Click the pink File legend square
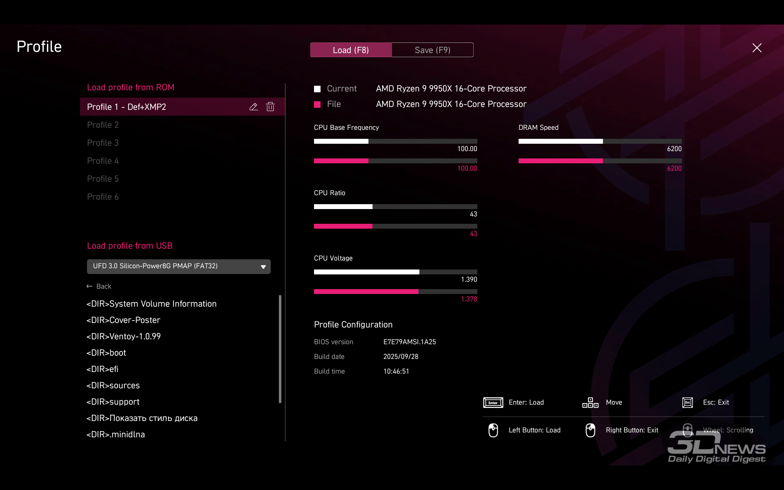This screenshot has height=490, width=784. 317,105
